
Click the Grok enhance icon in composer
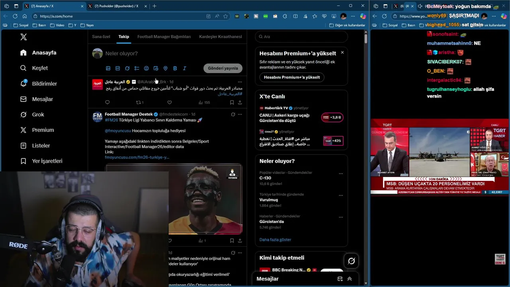point(127,69)
